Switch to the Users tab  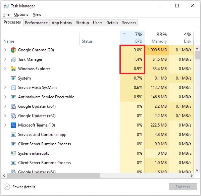98,23
